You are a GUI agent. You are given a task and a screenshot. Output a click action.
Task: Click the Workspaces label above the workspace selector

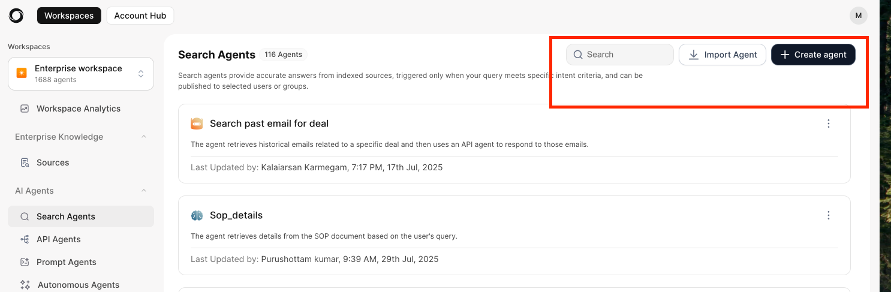(x=29, y=46)
